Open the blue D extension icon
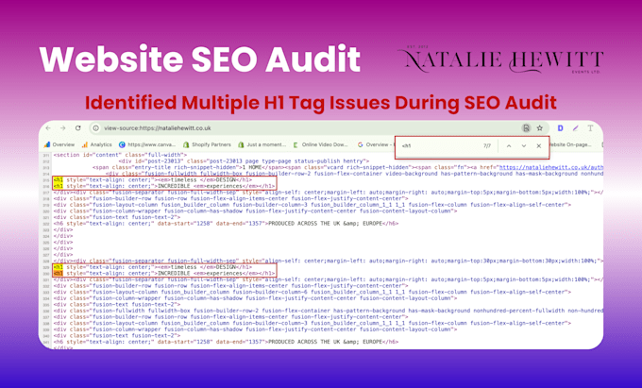Viewport: 642px width, 388px height. tap(560, 128)
